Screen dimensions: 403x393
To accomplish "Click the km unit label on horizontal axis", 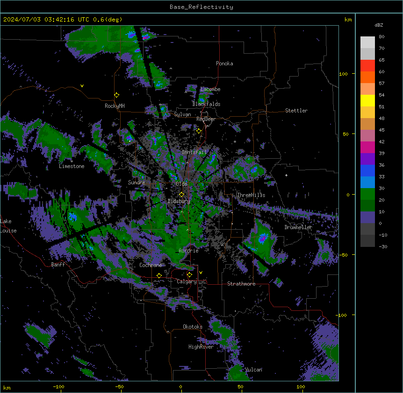I will [7, 387].
